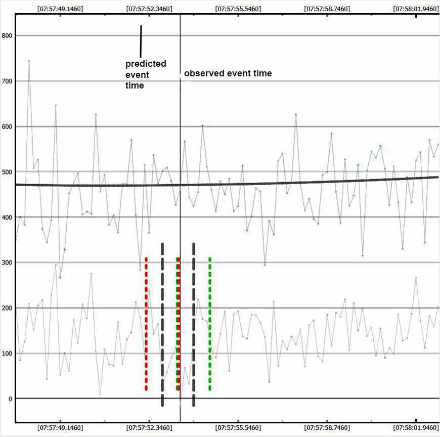This screenshot has height=437, width=440.
Task: Click bottom axis time label [07:57:58.7460]
Action: [327, 428]
